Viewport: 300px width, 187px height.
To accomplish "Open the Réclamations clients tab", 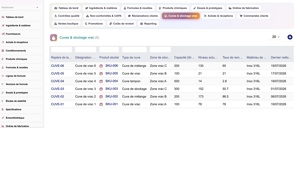I will 143,16.
